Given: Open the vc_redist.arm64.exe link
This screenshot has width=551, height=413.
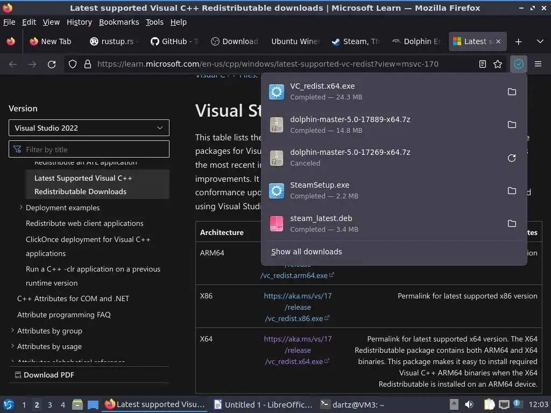Looking at the screenshot, I should [x=297, y=275].
